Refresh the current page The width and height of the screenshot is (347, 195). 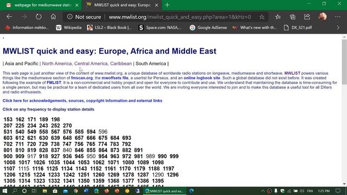click(38, 17)
